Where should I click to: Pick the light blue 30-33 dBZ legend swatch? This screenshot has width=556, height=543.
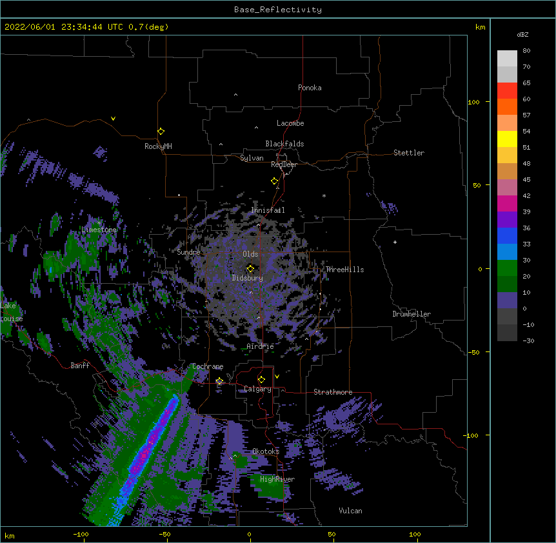(x=507, y=252)
